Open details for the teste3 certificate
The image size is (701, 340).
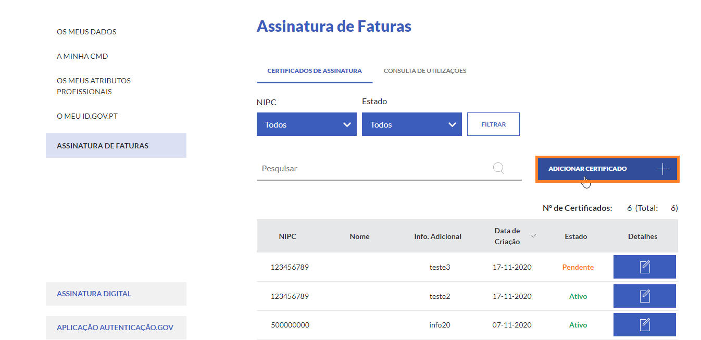[644, 267]
